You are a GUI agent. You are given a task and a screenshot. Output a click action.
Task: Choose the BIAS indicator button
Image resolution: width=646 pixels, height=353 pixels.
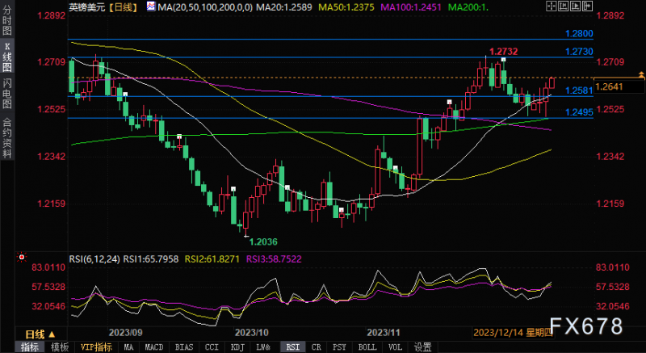(x=184, y=347)
